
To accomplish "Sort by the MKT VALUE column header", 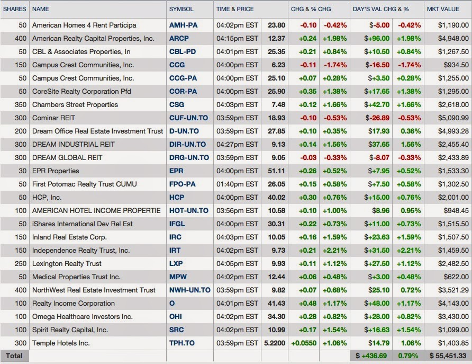I will pyautogui.click(x=443, y=10).
